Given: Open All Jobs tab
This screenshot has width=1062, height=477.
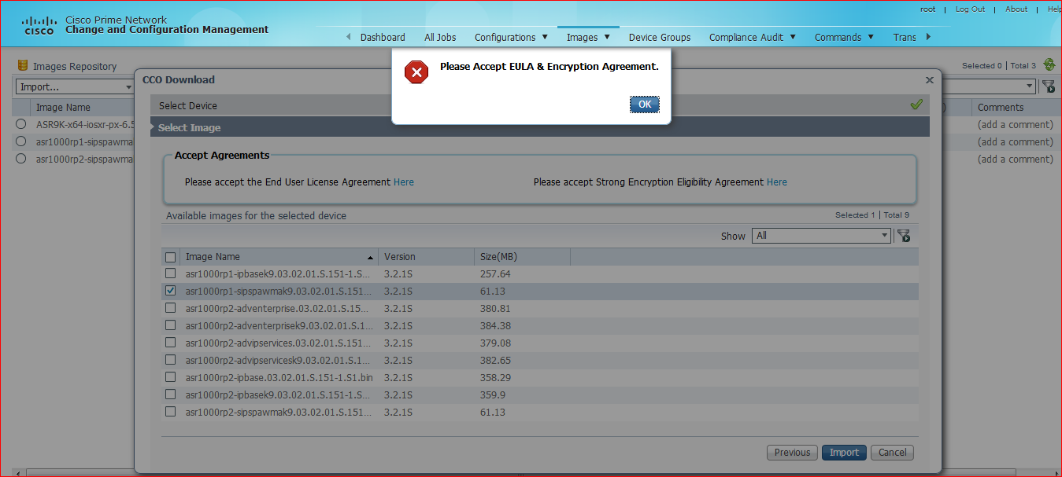Looking at the screenshot, I should pyautogui.click(x=440, y=37).
